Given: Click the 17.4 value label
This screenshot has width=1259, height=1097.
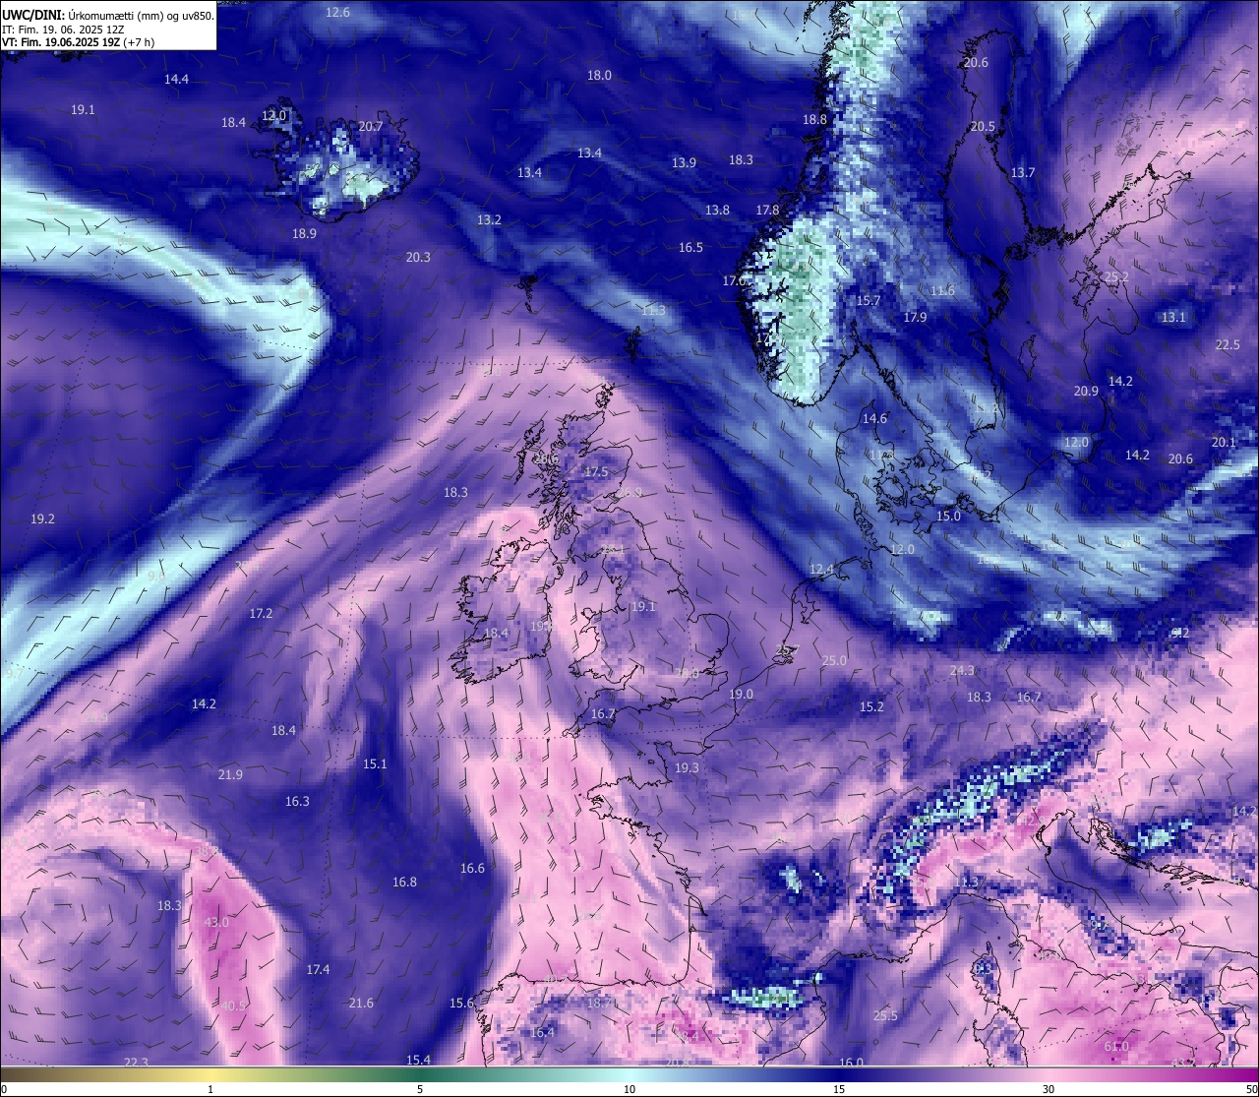Looking at the screenshot, I should 318,969.
